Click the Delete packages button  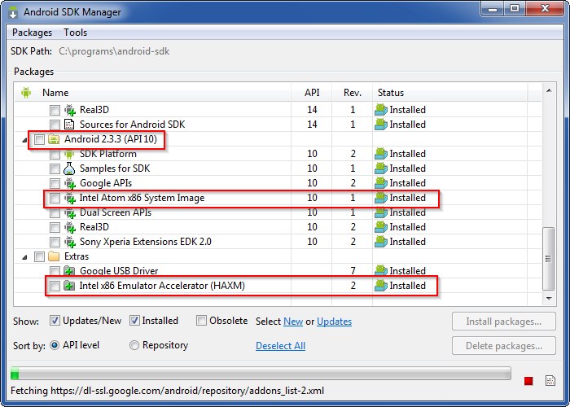coord(504,346)
